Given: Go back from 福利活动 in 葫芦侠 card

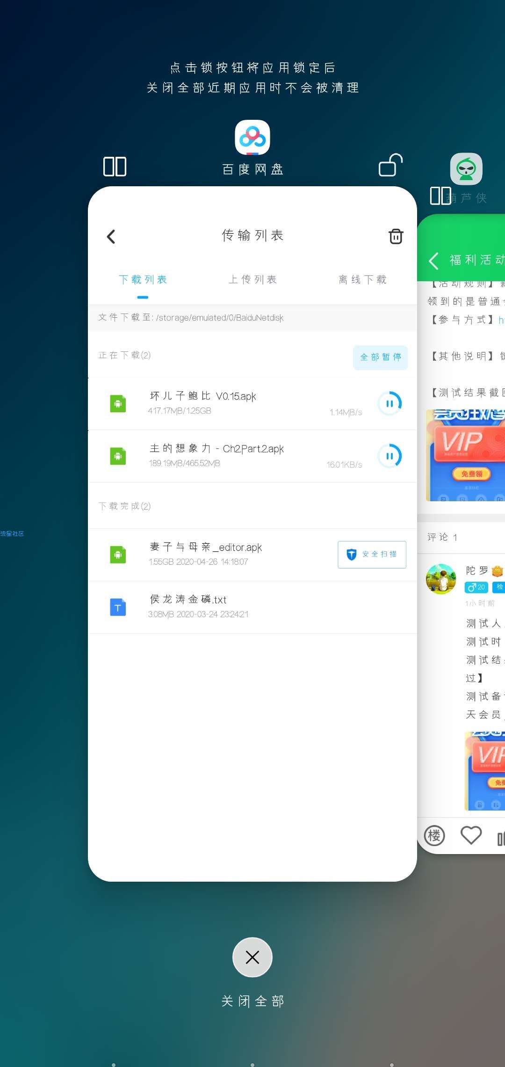Looking at the screenshot, I should 433,261.
